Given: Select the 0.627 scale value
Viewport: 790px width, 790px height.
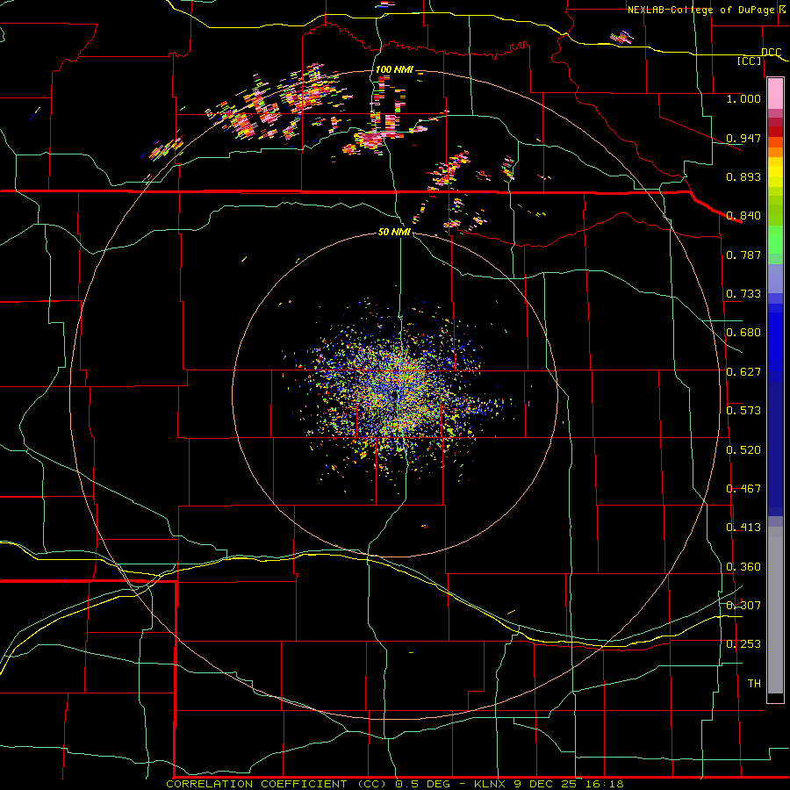Looking at the screenshot, I should pos(743,372).
